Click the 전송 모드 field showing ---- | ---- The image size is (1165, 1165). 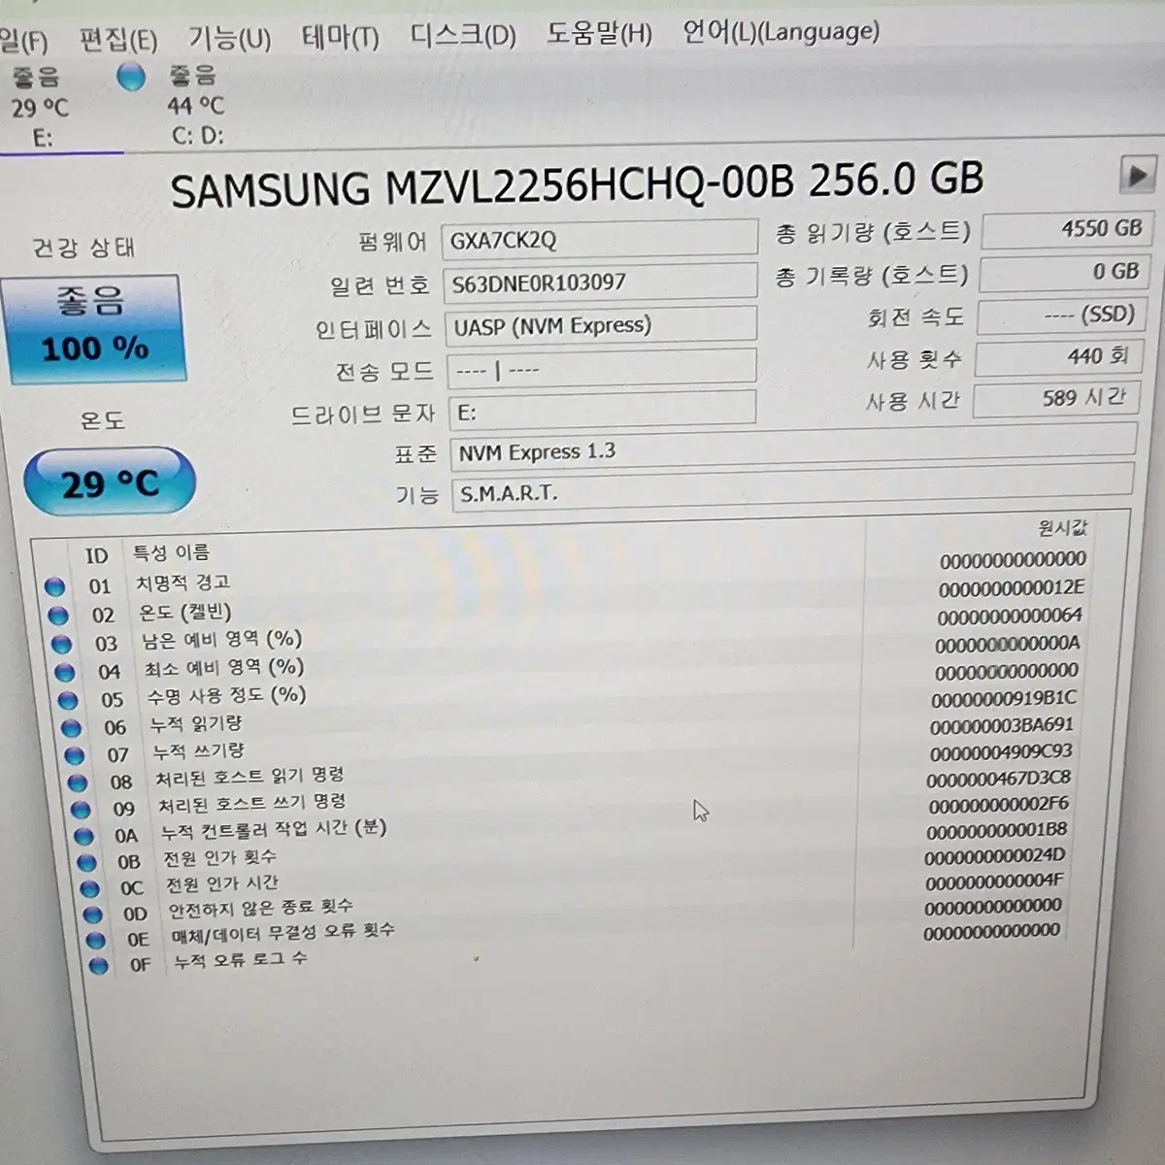[601, 369]
